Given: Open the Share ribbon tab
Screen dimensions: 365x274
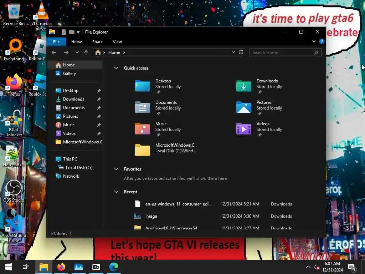Looking at the screenshot, I should 97,42.
